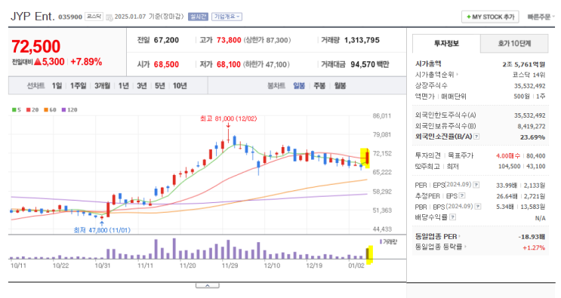Click the help icon next to PBR BPS(2024.09)
The height and width of the screenshot is (298, 561).
click(478, 207)
